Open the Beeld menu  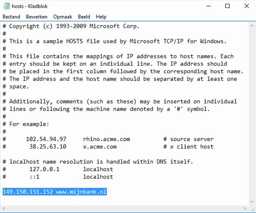84,17
